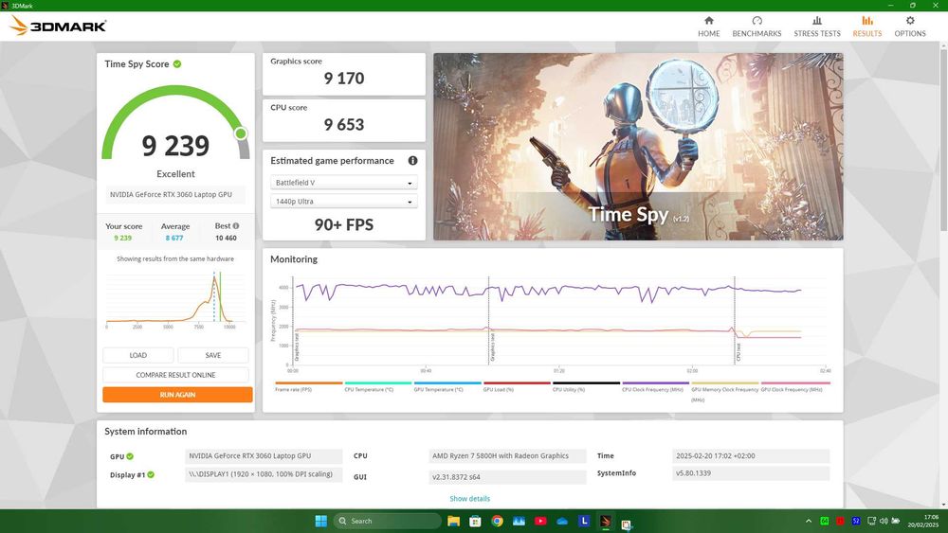Open the Benchmarks tab

[757, 27]
